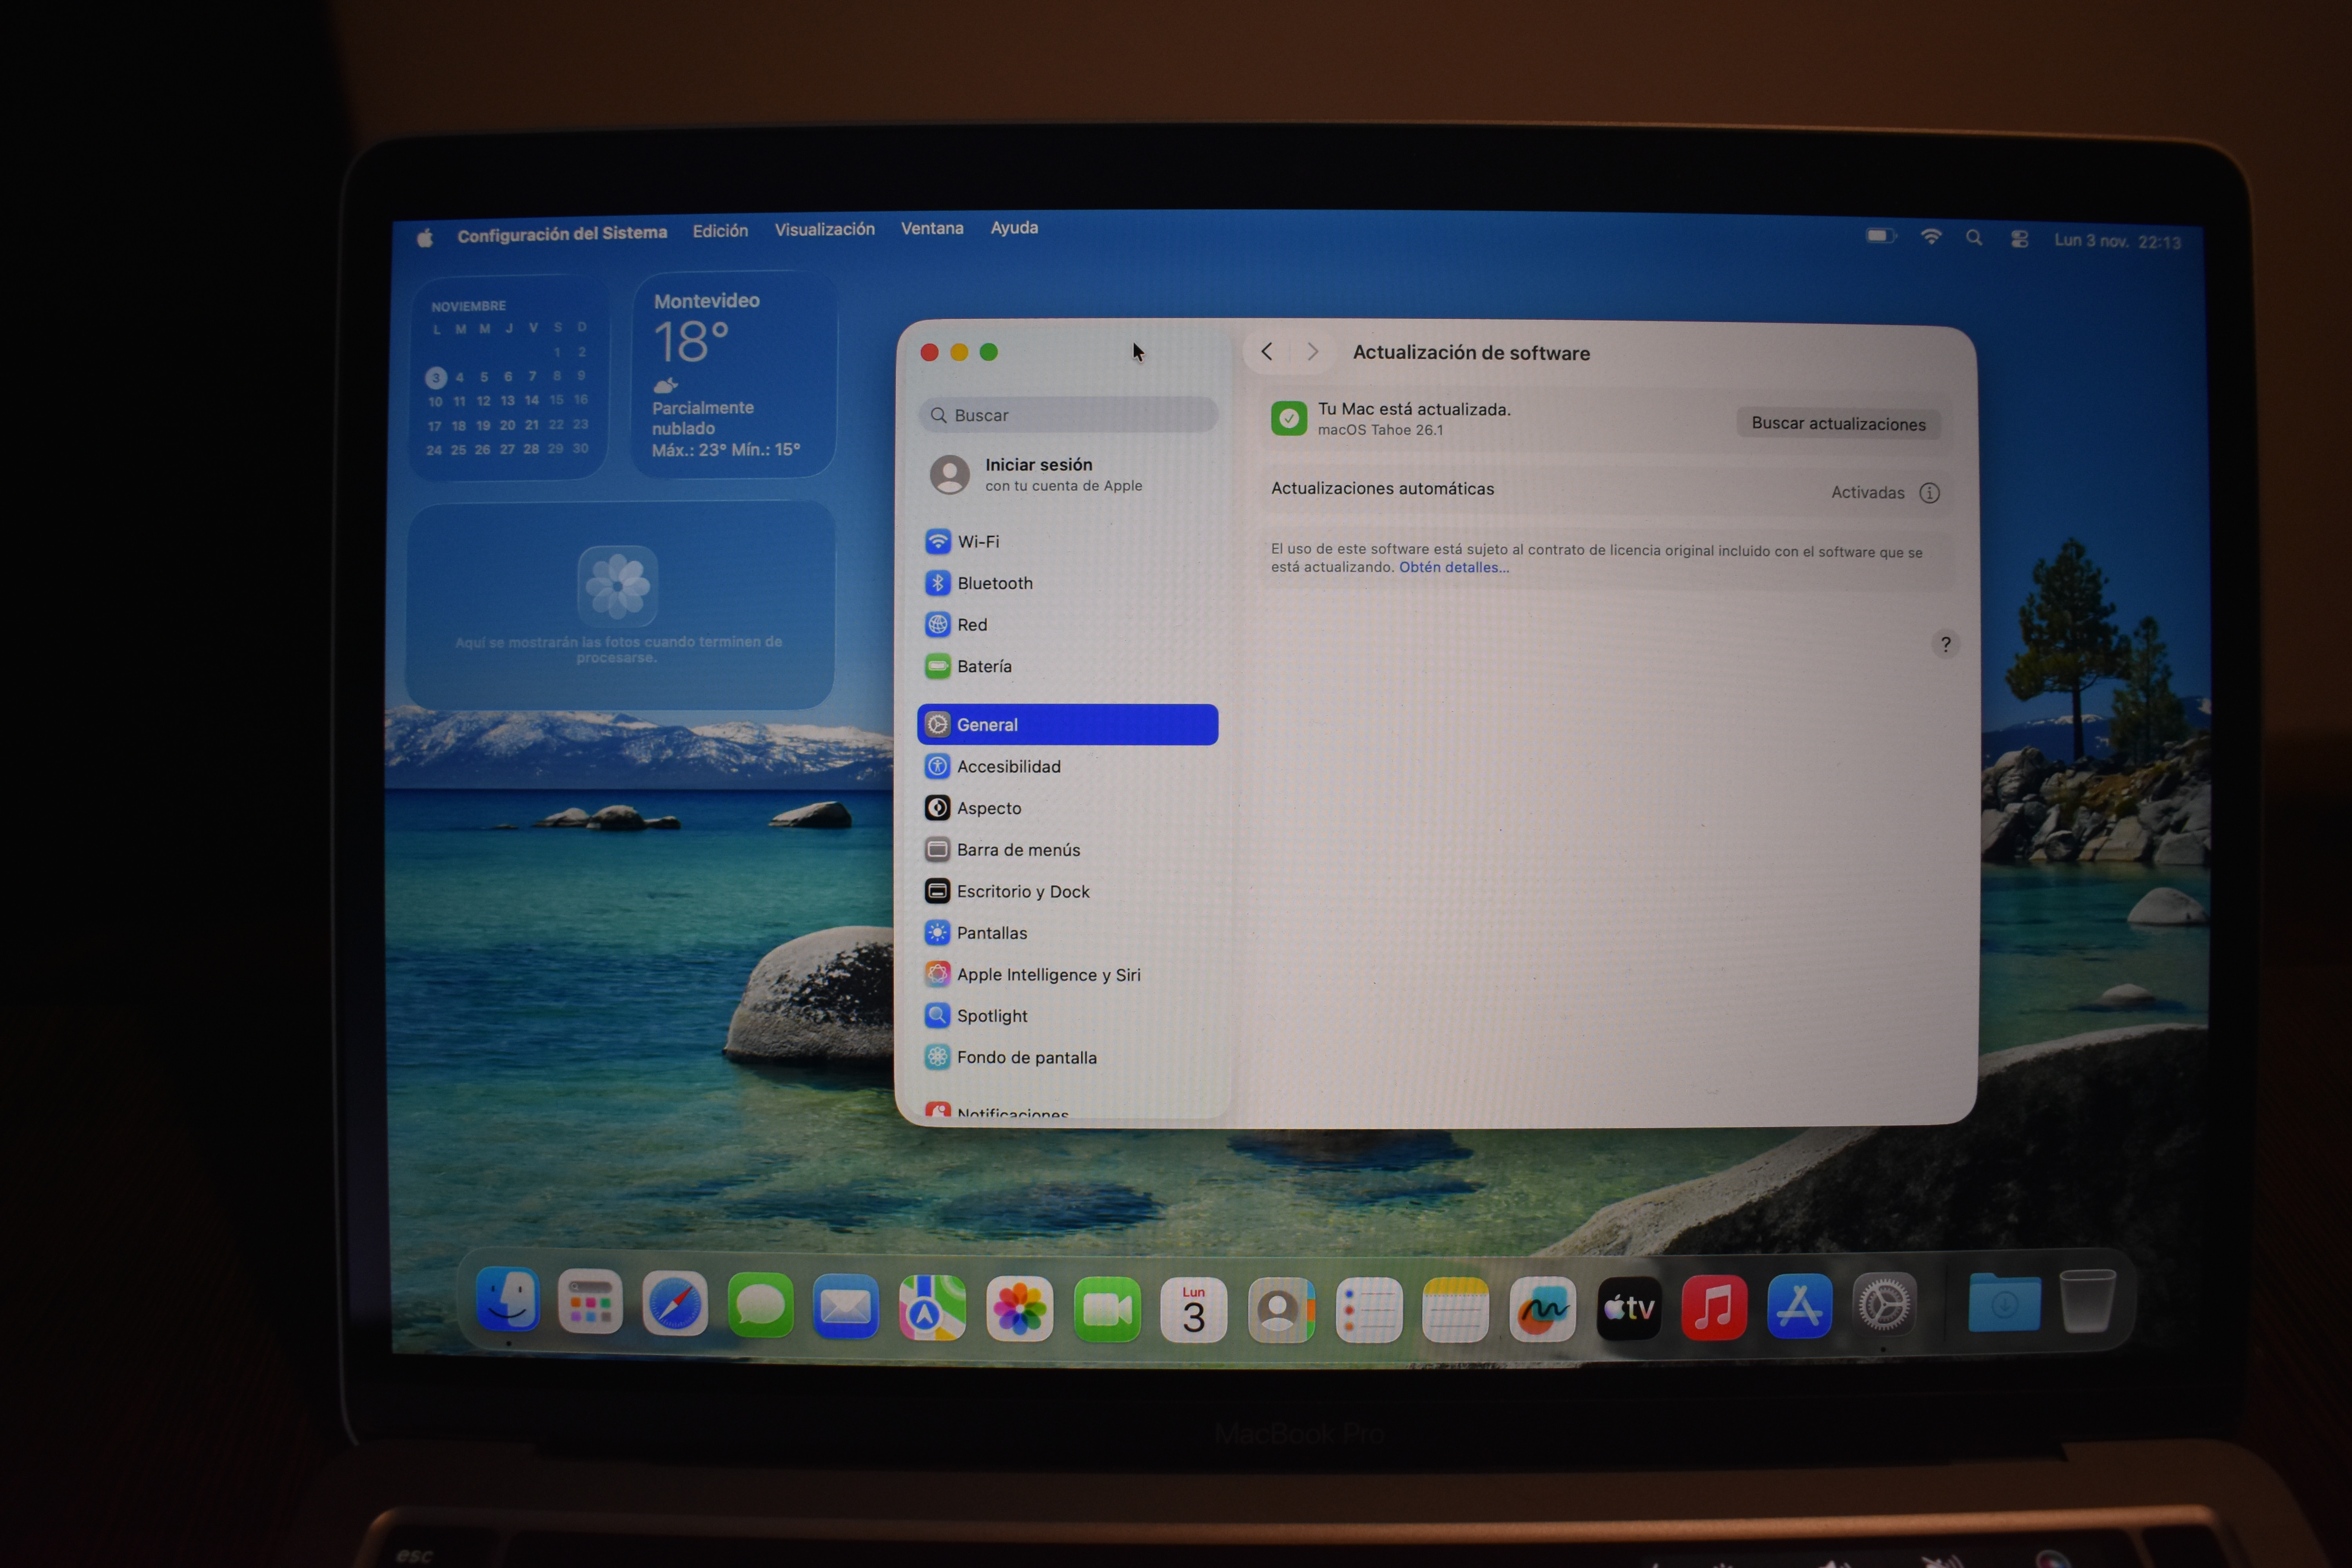Open the Apple menu
2352x1568 pixels.
pyautogui.click(x=425, y=237)
